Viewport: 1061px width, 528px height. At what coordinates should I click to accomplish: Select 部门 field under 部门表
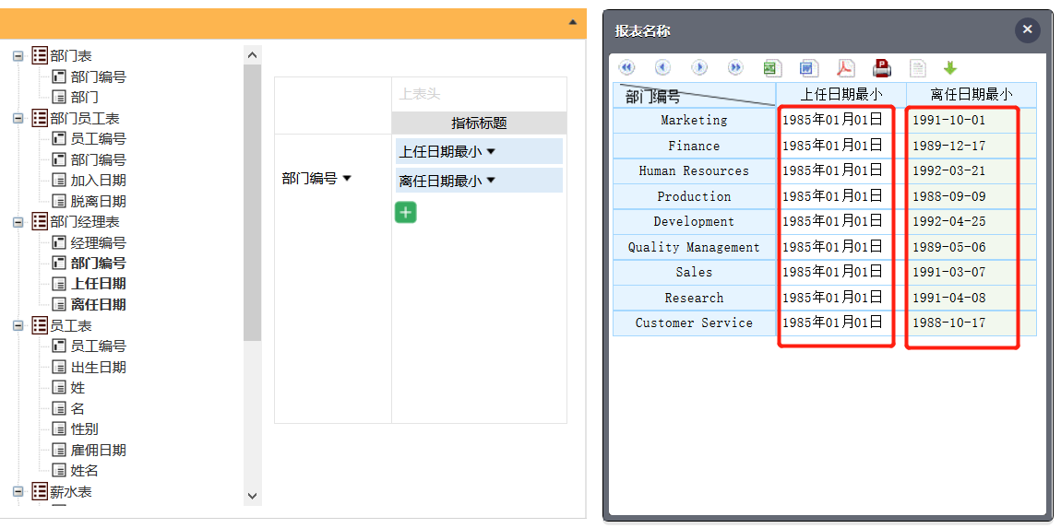point(85,98)
